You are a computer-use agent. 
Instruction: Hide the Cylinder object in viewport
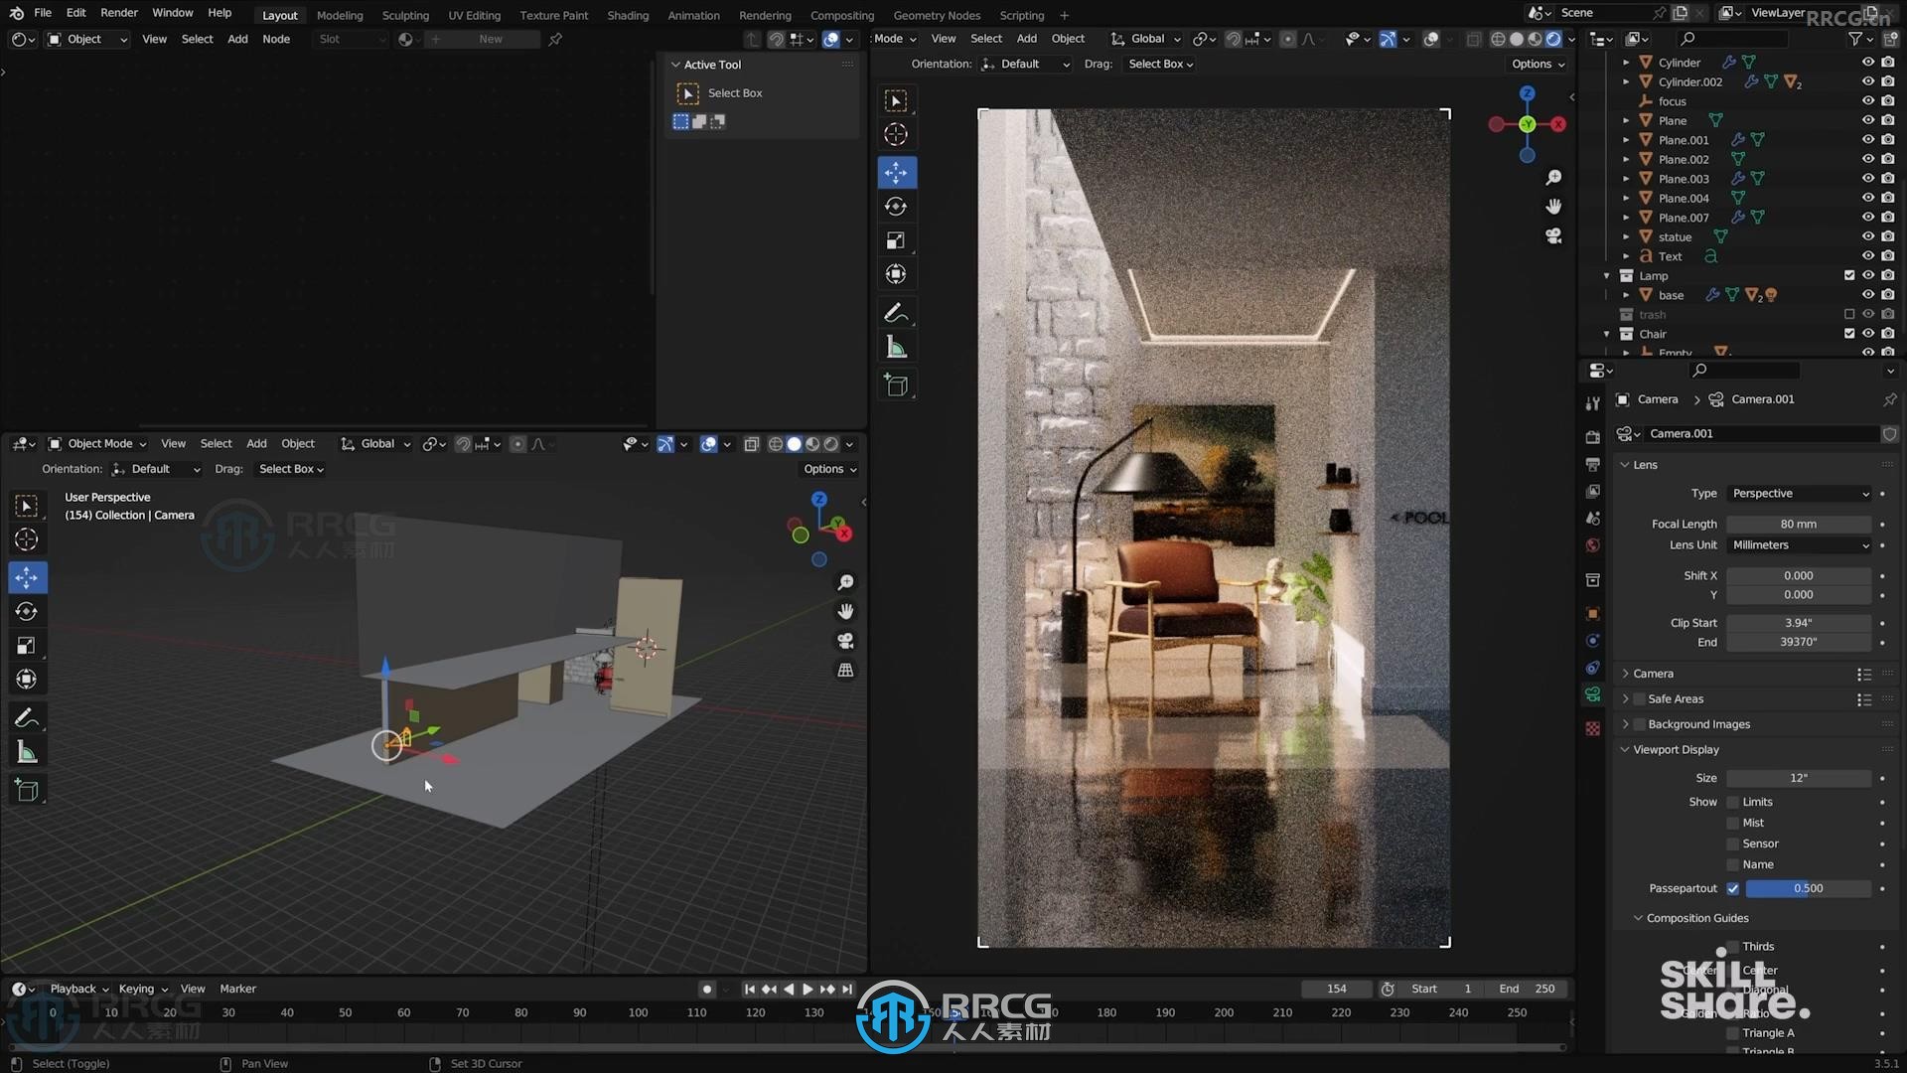1868,62
